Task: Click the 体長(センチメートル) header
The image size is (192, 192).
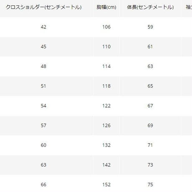Action: (x=150, y=7)
